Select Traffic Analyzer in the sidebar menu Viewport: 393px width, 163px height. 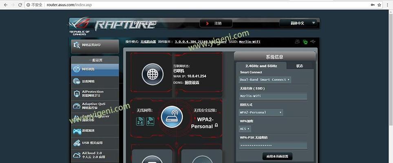[x=95, y=119]
